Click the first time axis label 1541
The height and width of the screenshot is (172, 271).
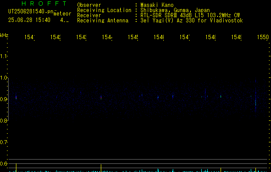30,37
